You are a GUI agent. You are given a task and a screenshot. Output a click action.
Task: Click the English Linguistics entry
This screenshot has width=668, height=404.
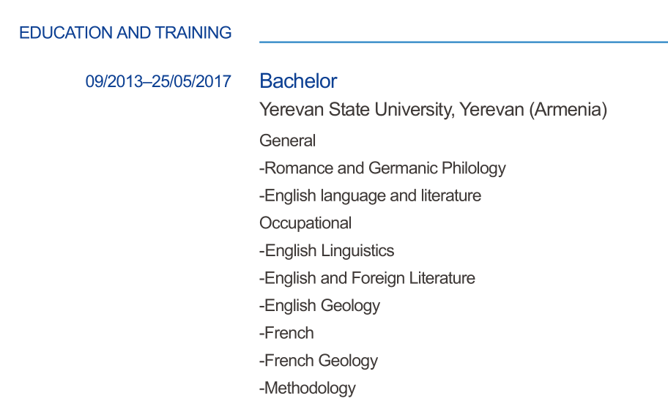(327, 250)
